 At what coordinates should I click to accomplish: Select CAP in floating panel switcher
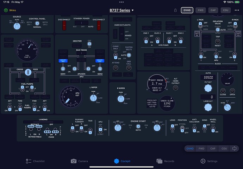tap(213, 149)
